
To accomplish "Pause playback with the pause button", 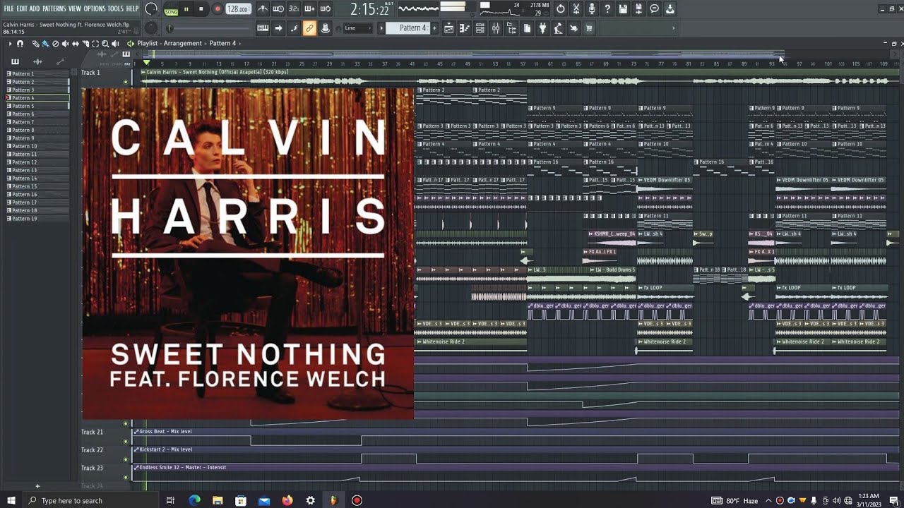I will click(x=186, y=9).
